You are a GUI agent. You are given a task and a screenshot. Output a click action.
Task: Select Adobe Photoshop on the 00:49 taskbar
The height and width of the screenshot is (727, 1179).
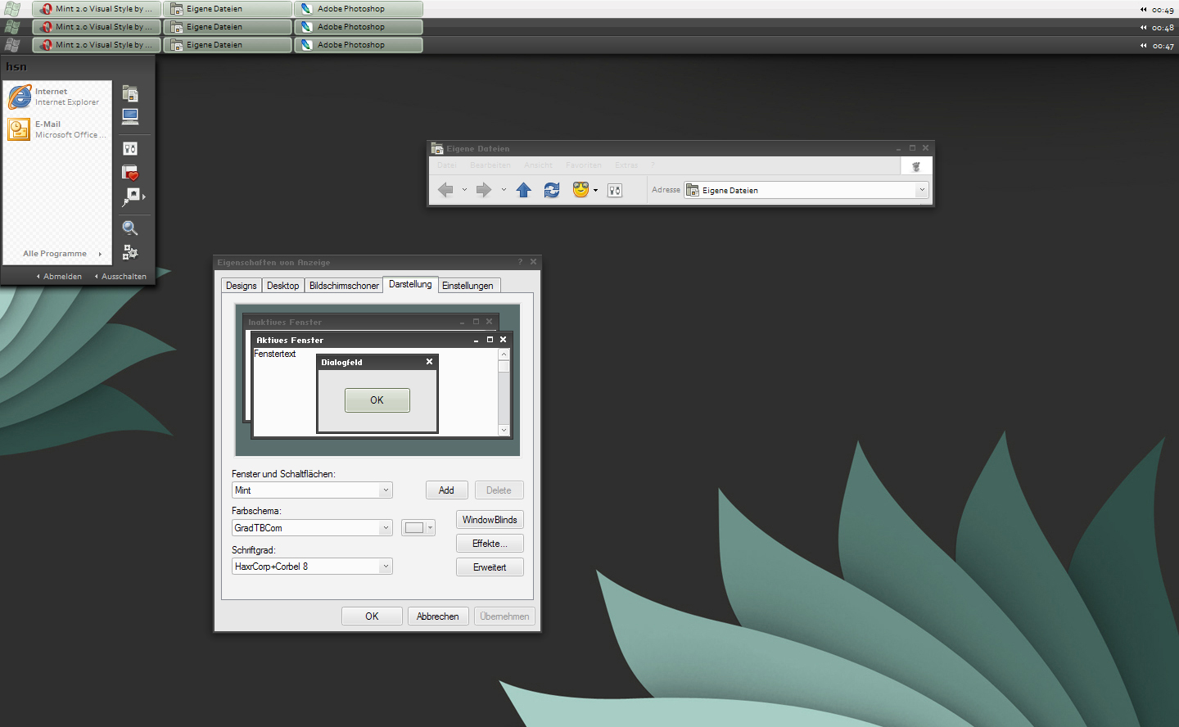click(x=359, y=9)
